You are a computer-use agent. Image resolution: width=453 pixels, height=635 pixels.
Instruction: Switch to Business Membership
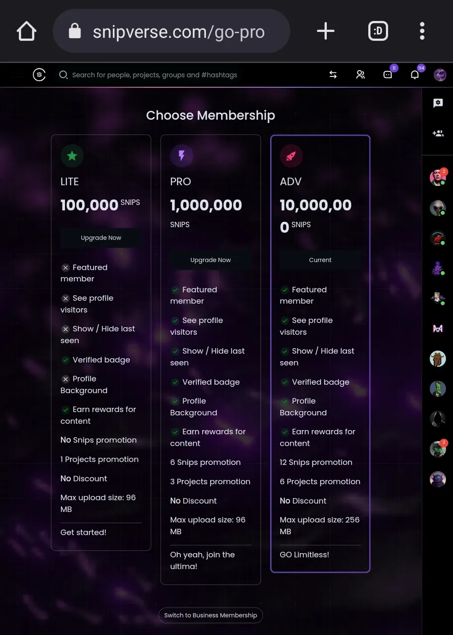211,615
